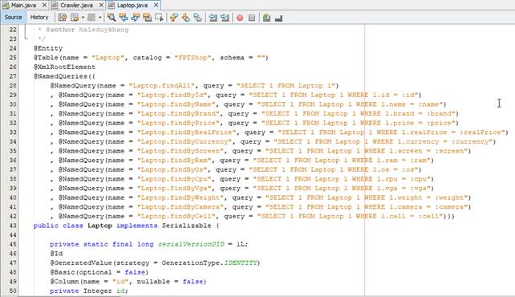Click the Uncomment lines icon
515x297 pixels.
(x=278, y=18)
